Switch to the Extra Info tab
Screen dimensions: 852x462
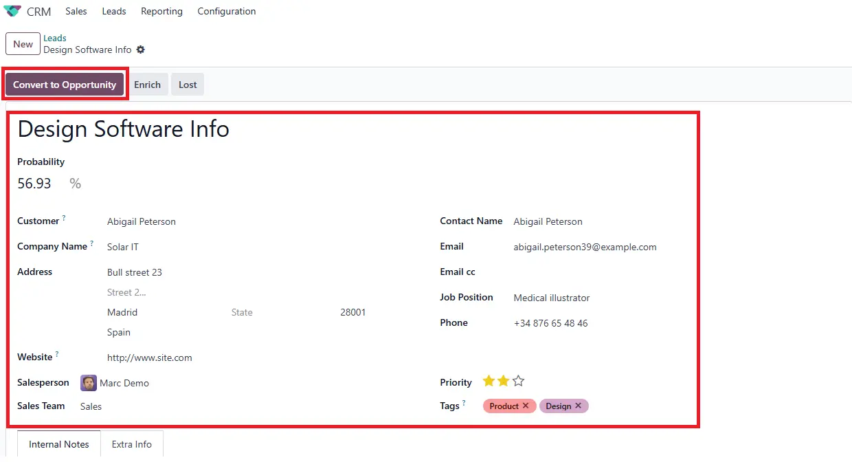tap(132, 444)
